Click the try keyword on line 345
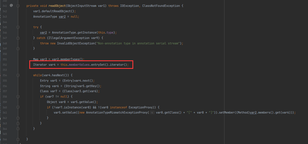The height and width of the screenshot is (144, 308). pyautogui.click(x=36, y=27)
